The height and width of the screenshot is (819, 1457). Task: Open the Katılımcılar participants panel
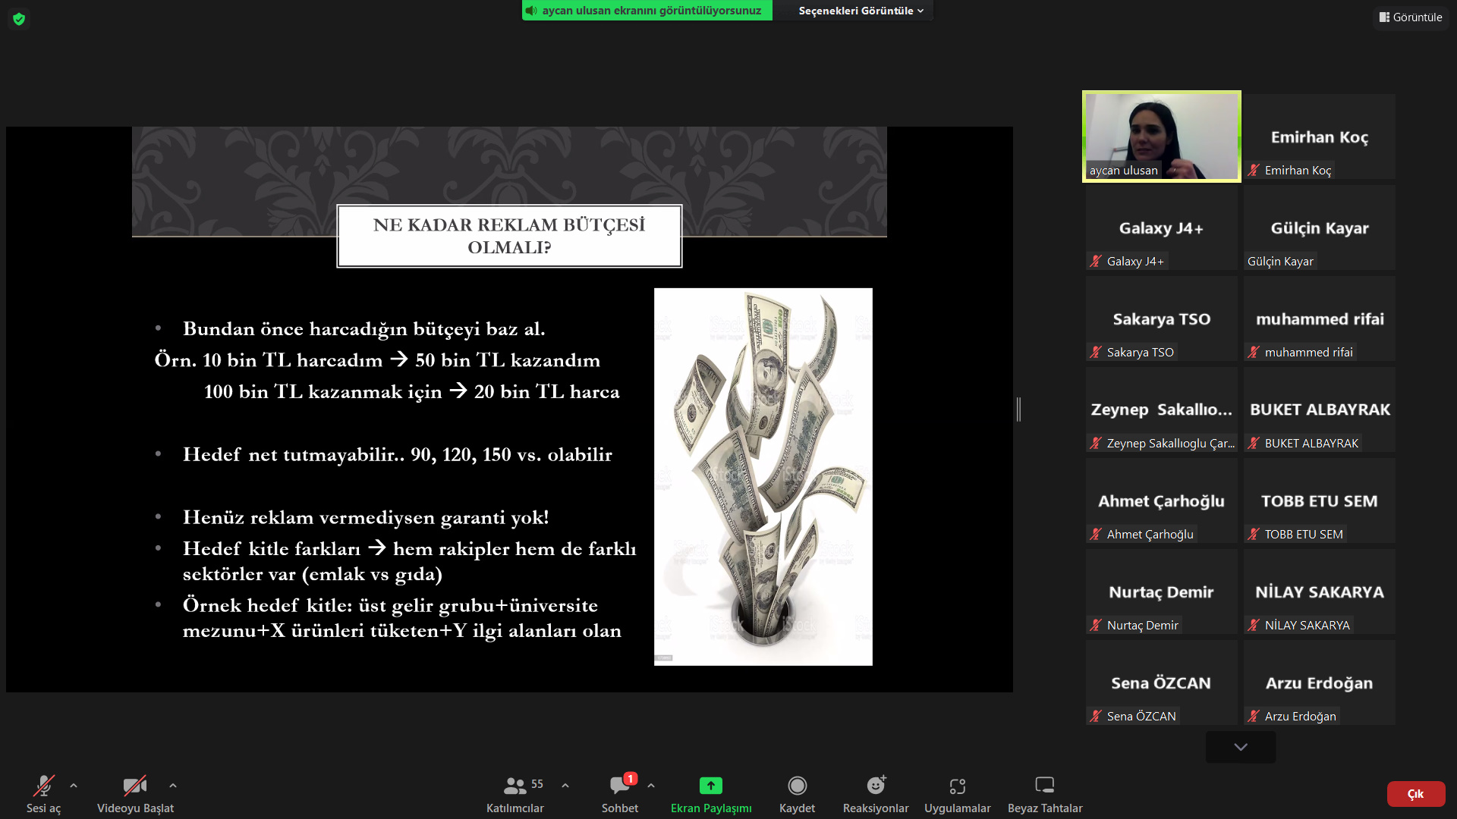click(x=515, y=793)
